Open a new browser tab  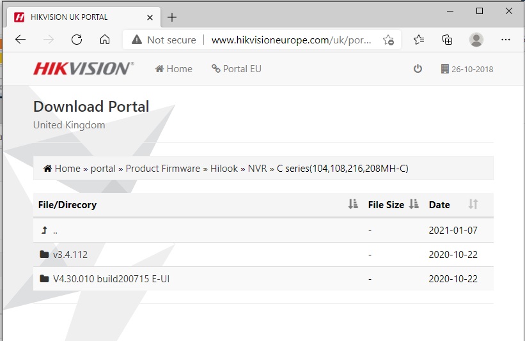coord(172,17)
